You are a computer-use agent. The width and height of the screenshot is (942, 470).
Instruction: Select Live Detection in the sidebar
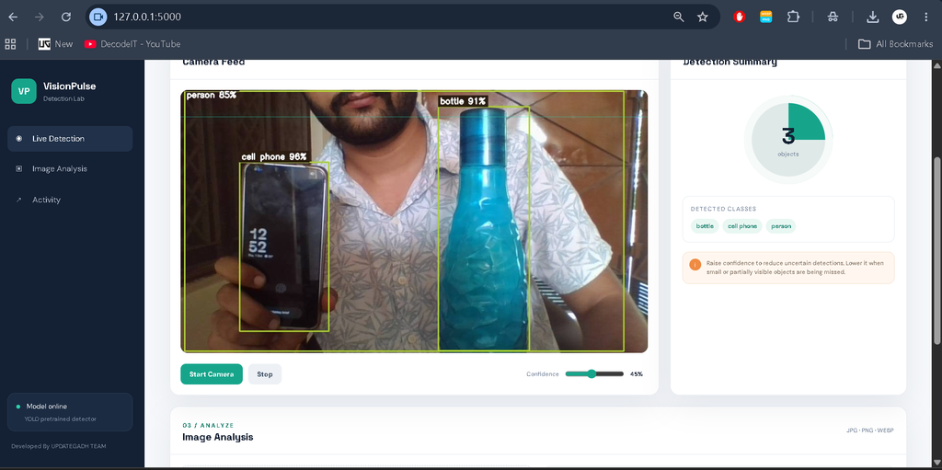pyautogui.click(x=70, y=139)
